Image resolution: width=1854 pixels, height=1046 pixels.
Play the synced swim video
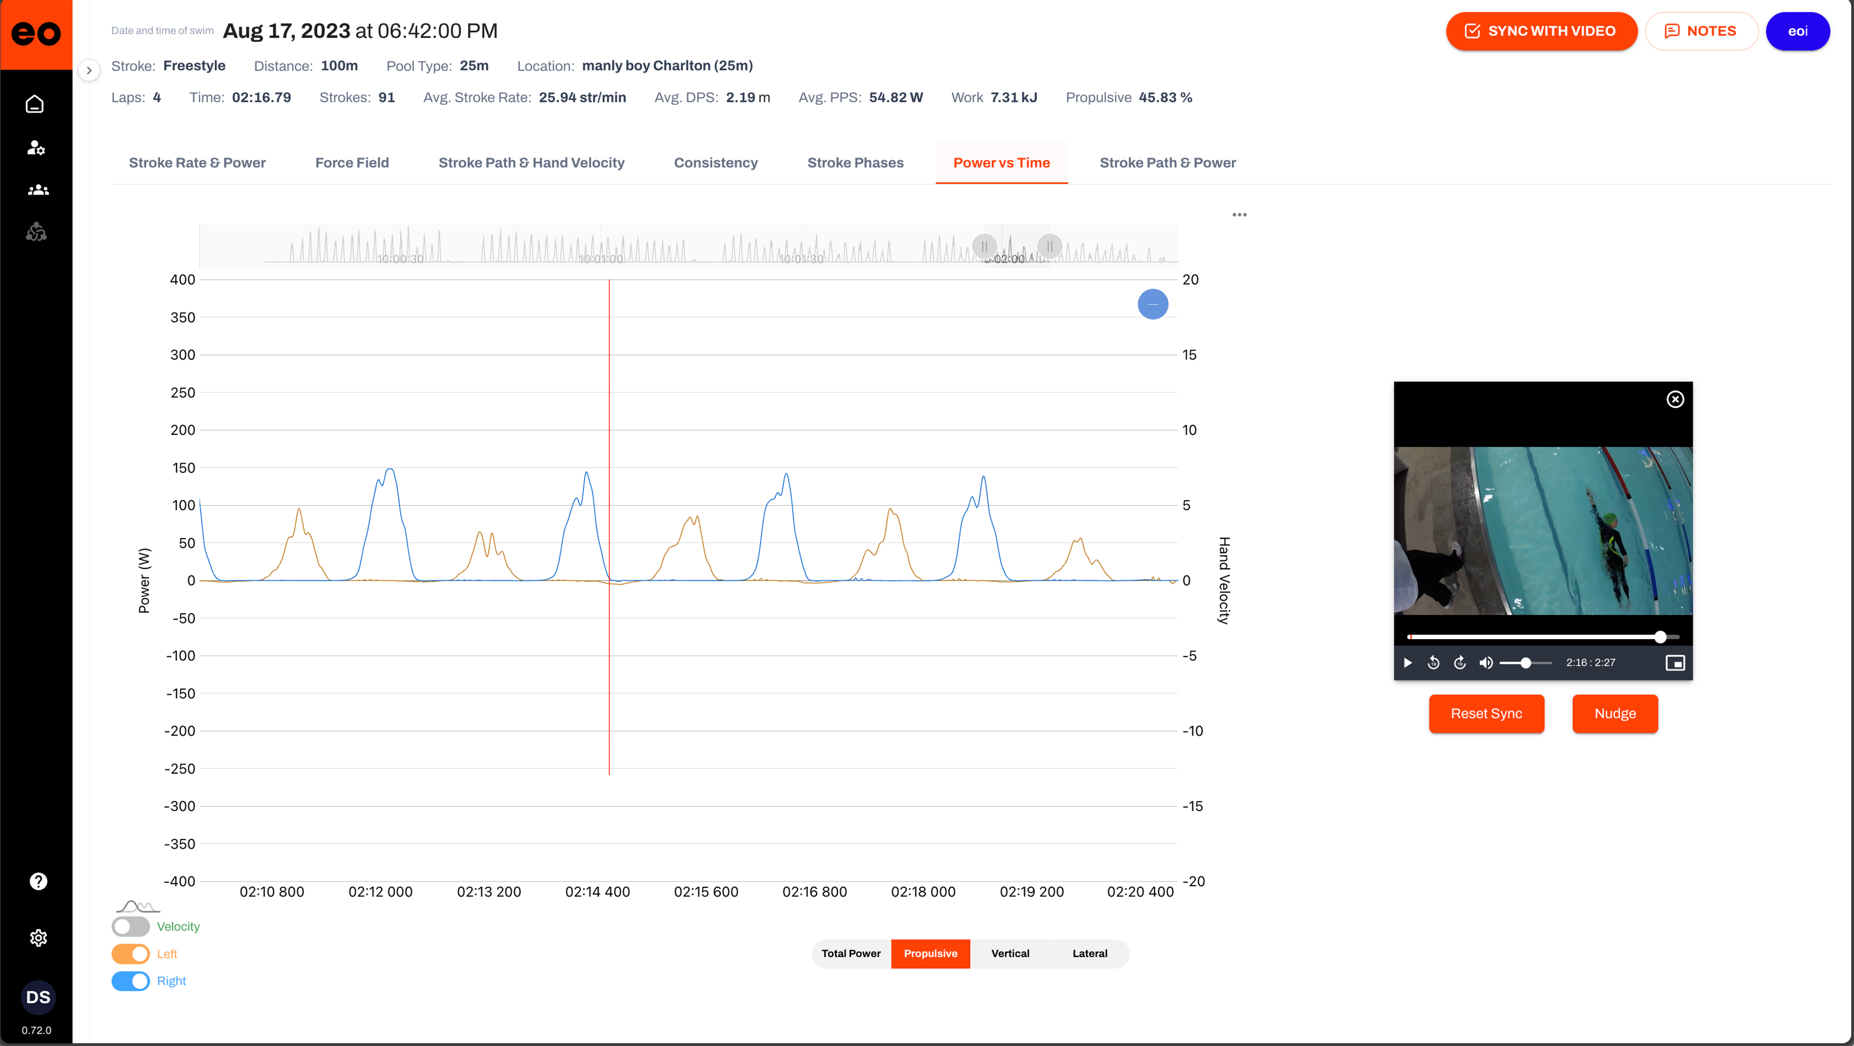(1408, 663)
